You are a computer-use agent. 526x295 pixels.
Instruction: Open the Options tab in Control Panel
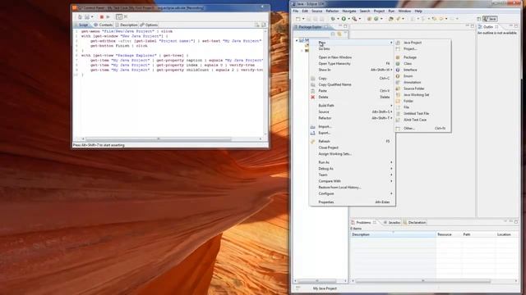(149, 25)
